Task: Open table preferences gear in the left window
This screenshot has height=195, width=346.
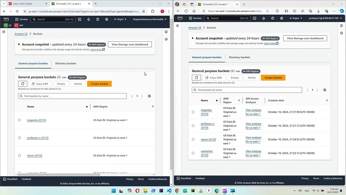Action: [149, 96]
